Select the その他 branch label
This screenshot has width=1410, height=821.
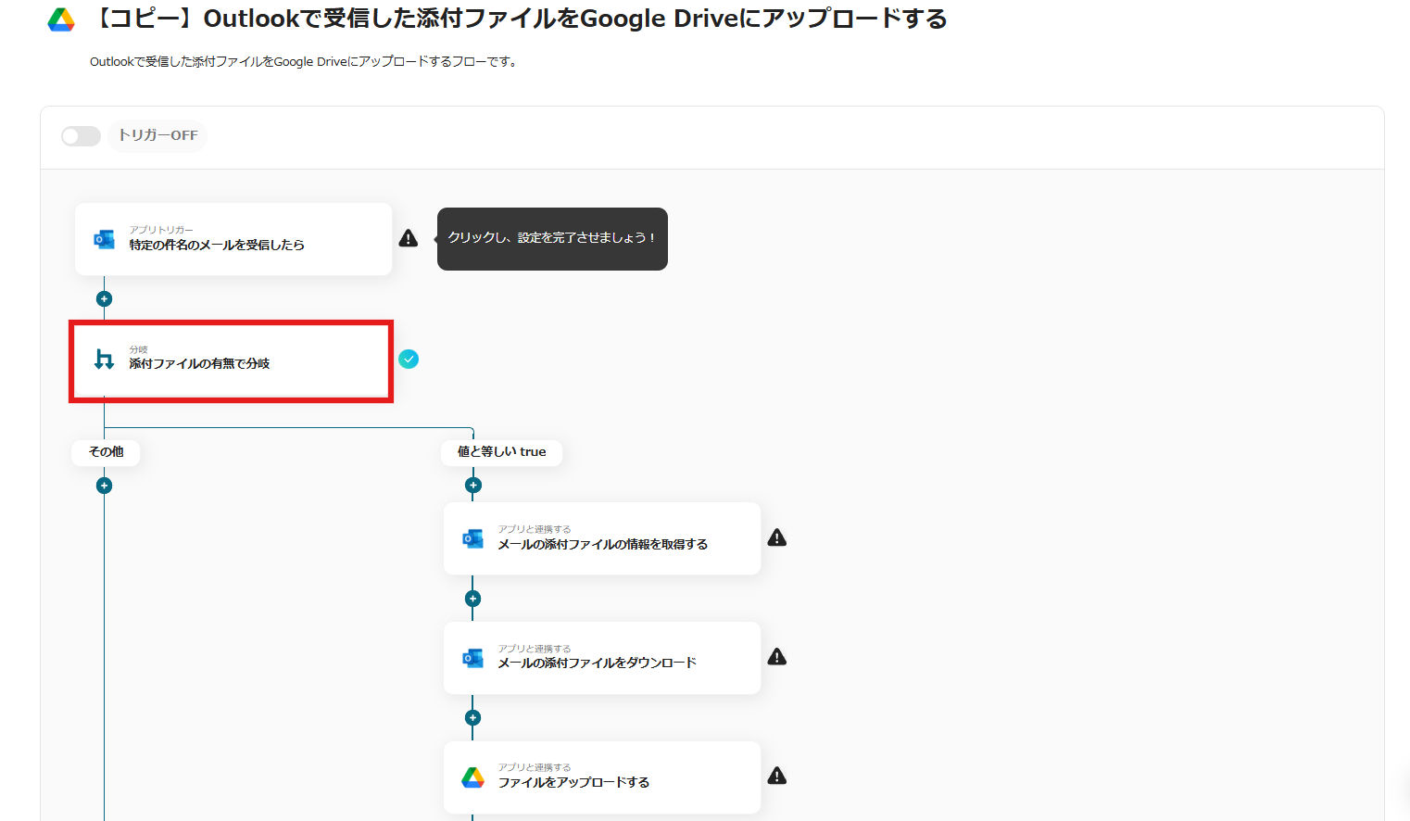[106, 452]
